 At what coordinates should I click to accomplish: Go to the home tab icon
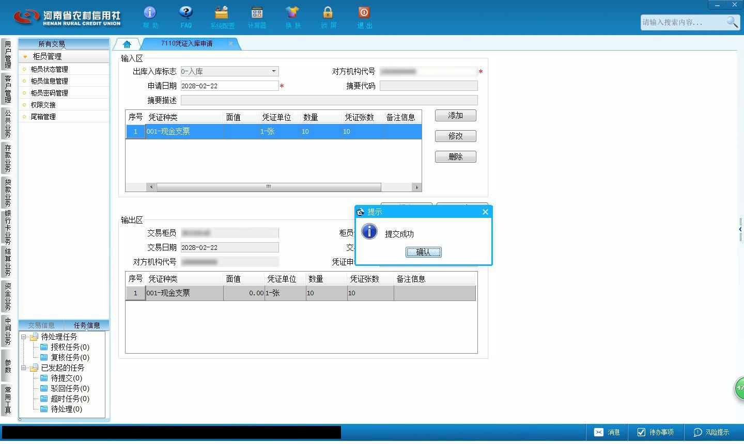[x=127, y=44]
